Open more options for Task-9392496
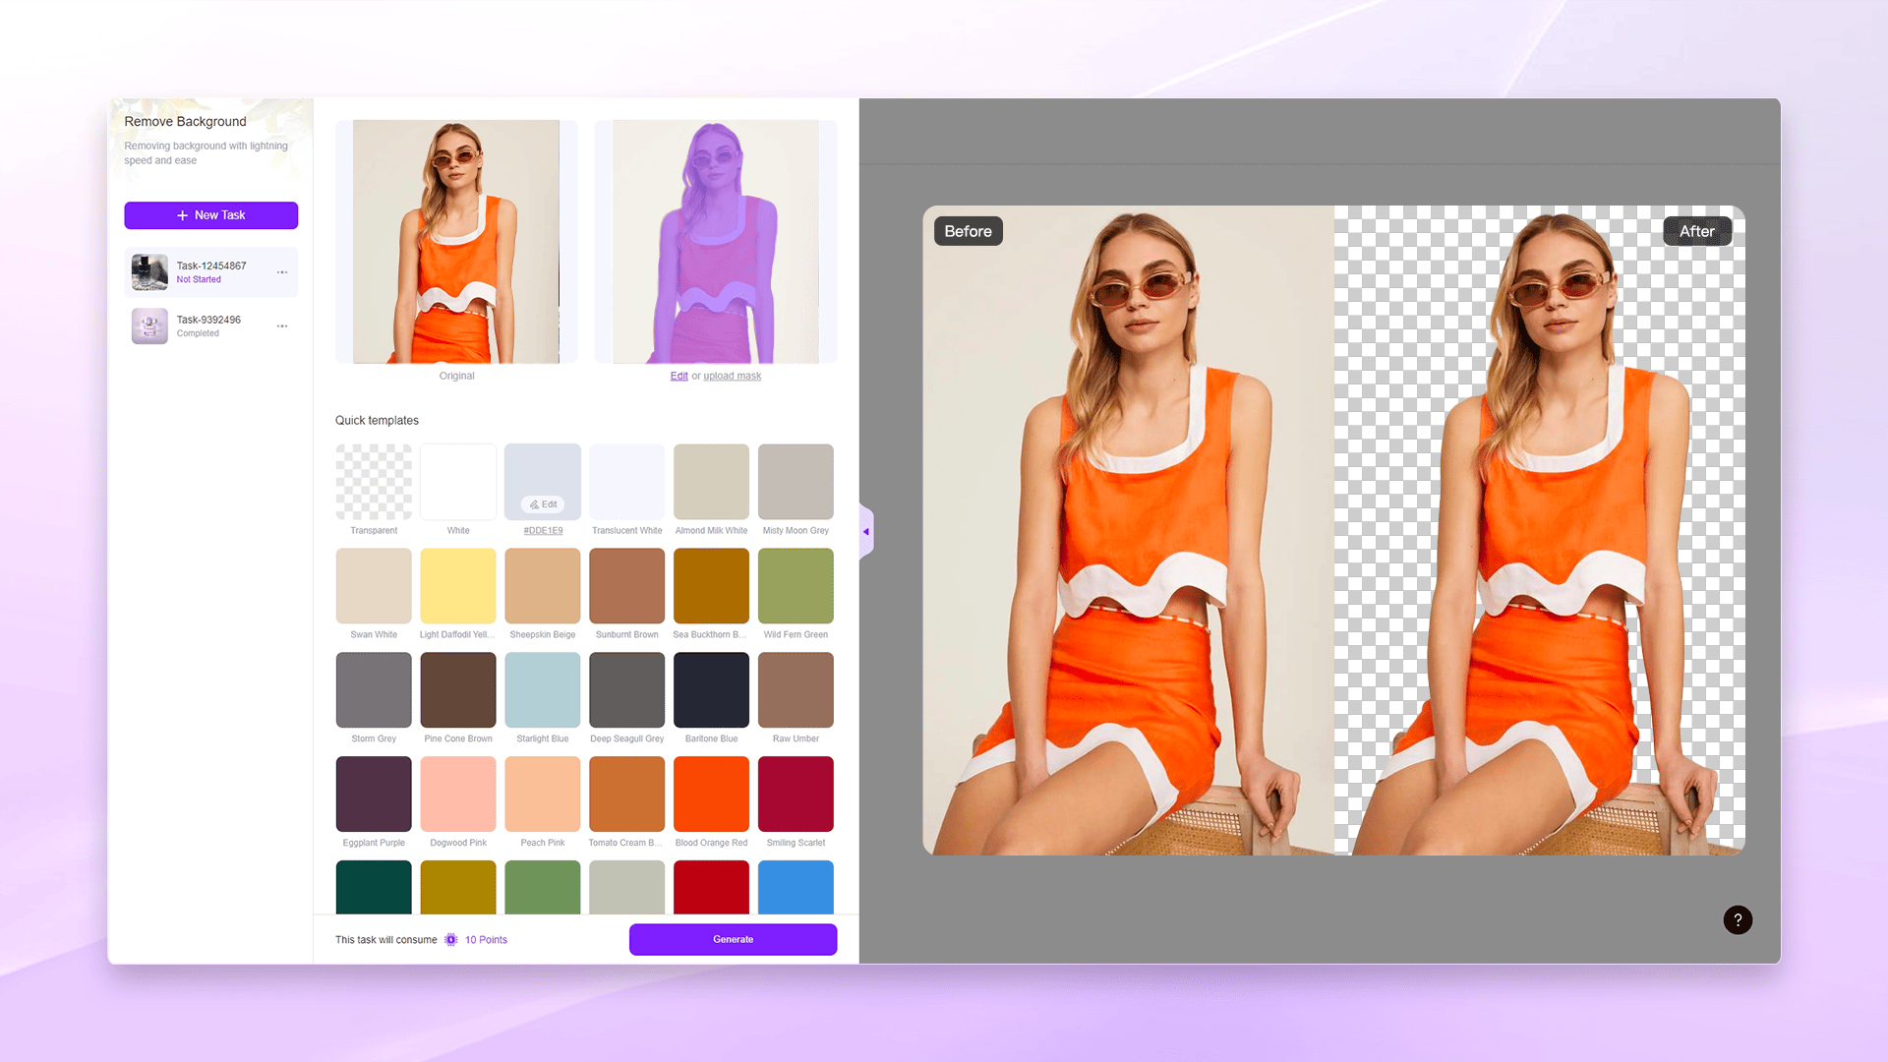 [282, 326]
